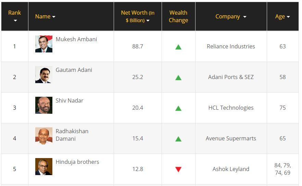Click Hinduja brothers' red down arrow
The height and width of the screenshot is (186, 302).
click(178, 169)
